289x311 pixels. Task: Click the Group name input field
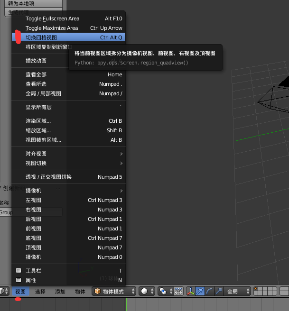(x=31, y=212)
